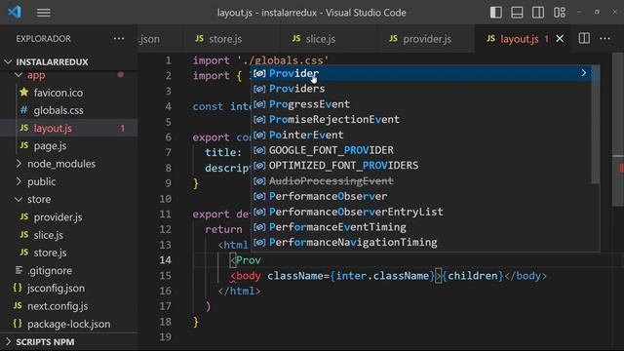Choose ProgressEvent autocomplete suggestion
Screen dimensions: 624x351
tap(421, 104)
